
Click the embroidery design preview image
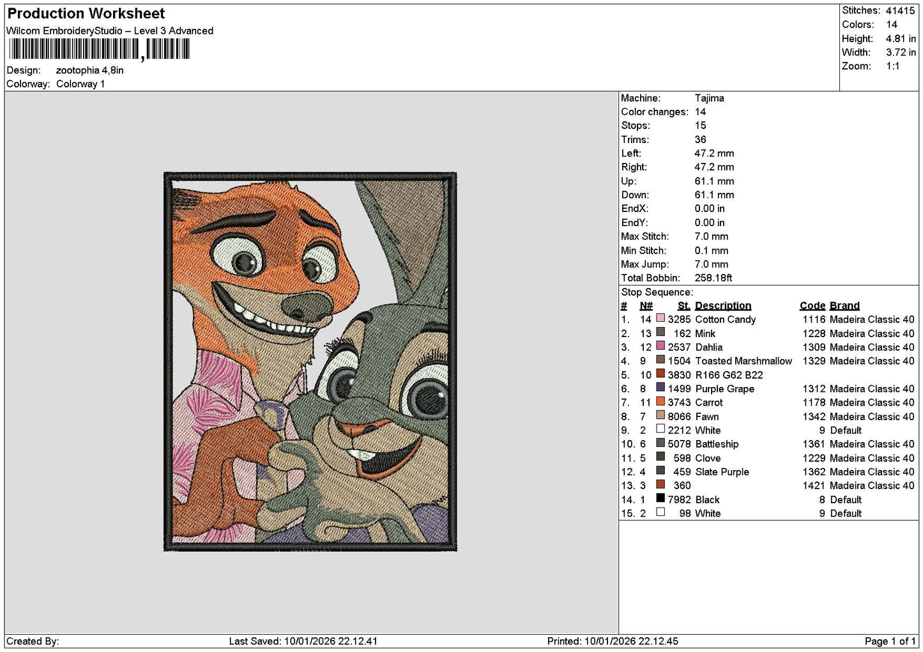[x=310, y=361]
